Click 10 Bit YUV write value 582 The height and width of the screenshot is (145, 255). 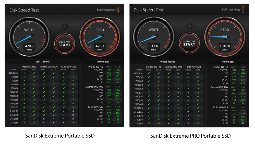click(234, 110)
